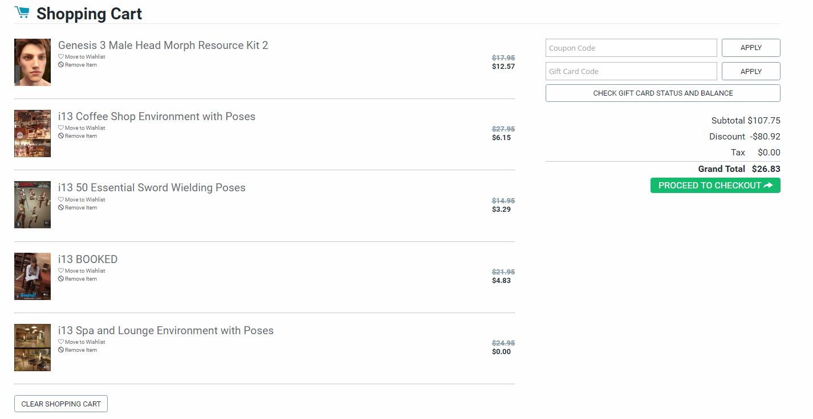Open Sword Wielding Poses product thumbnail
813x419 pixels.
pos(32,205)
